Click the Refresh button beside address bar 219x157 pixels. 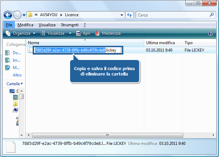[x=129, y=15]
